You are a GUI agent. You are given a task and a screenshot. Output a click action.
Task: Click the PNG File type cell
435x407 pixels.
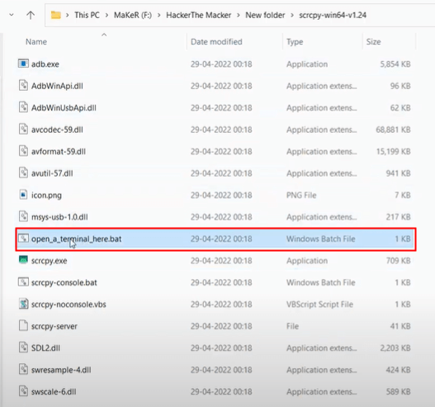[x=301, y=196]
